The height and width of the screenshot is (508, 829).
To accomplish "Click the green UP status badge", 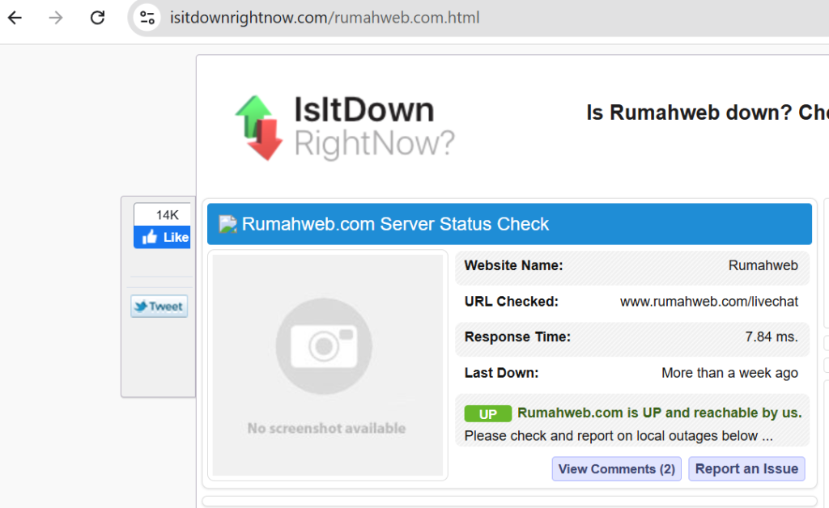I will click(487, 413).
